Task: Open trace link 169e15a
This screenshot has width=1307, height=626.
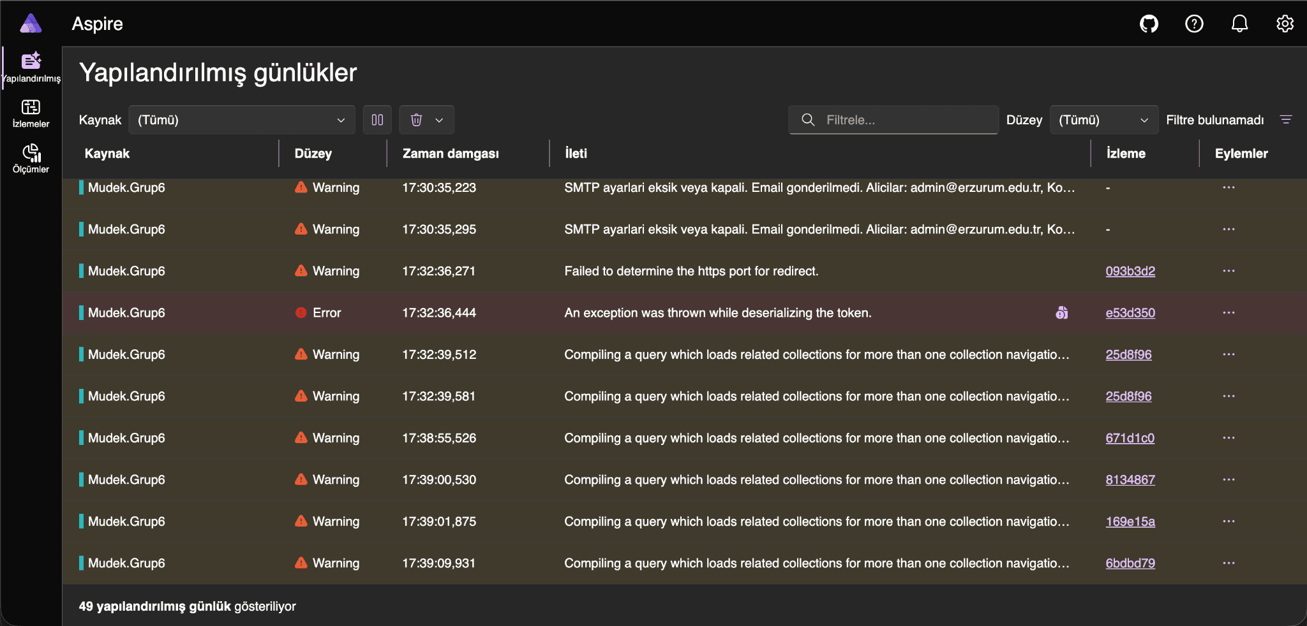Action: tap(1130, 521)
